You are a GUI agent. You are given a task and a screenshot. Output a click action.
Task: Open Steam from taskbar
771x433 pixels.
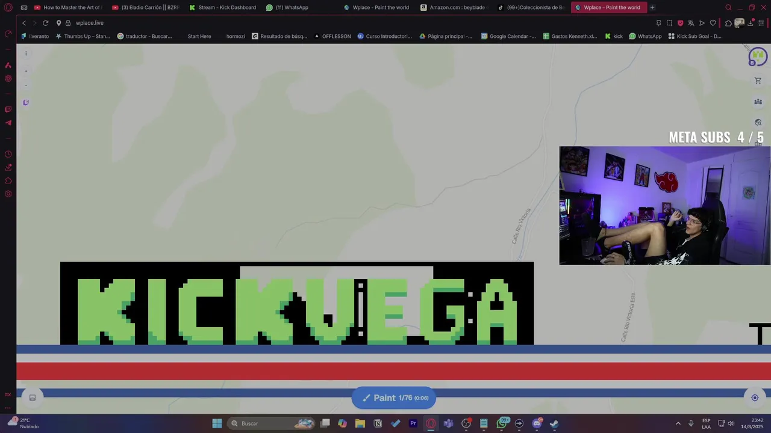(554, 423)
